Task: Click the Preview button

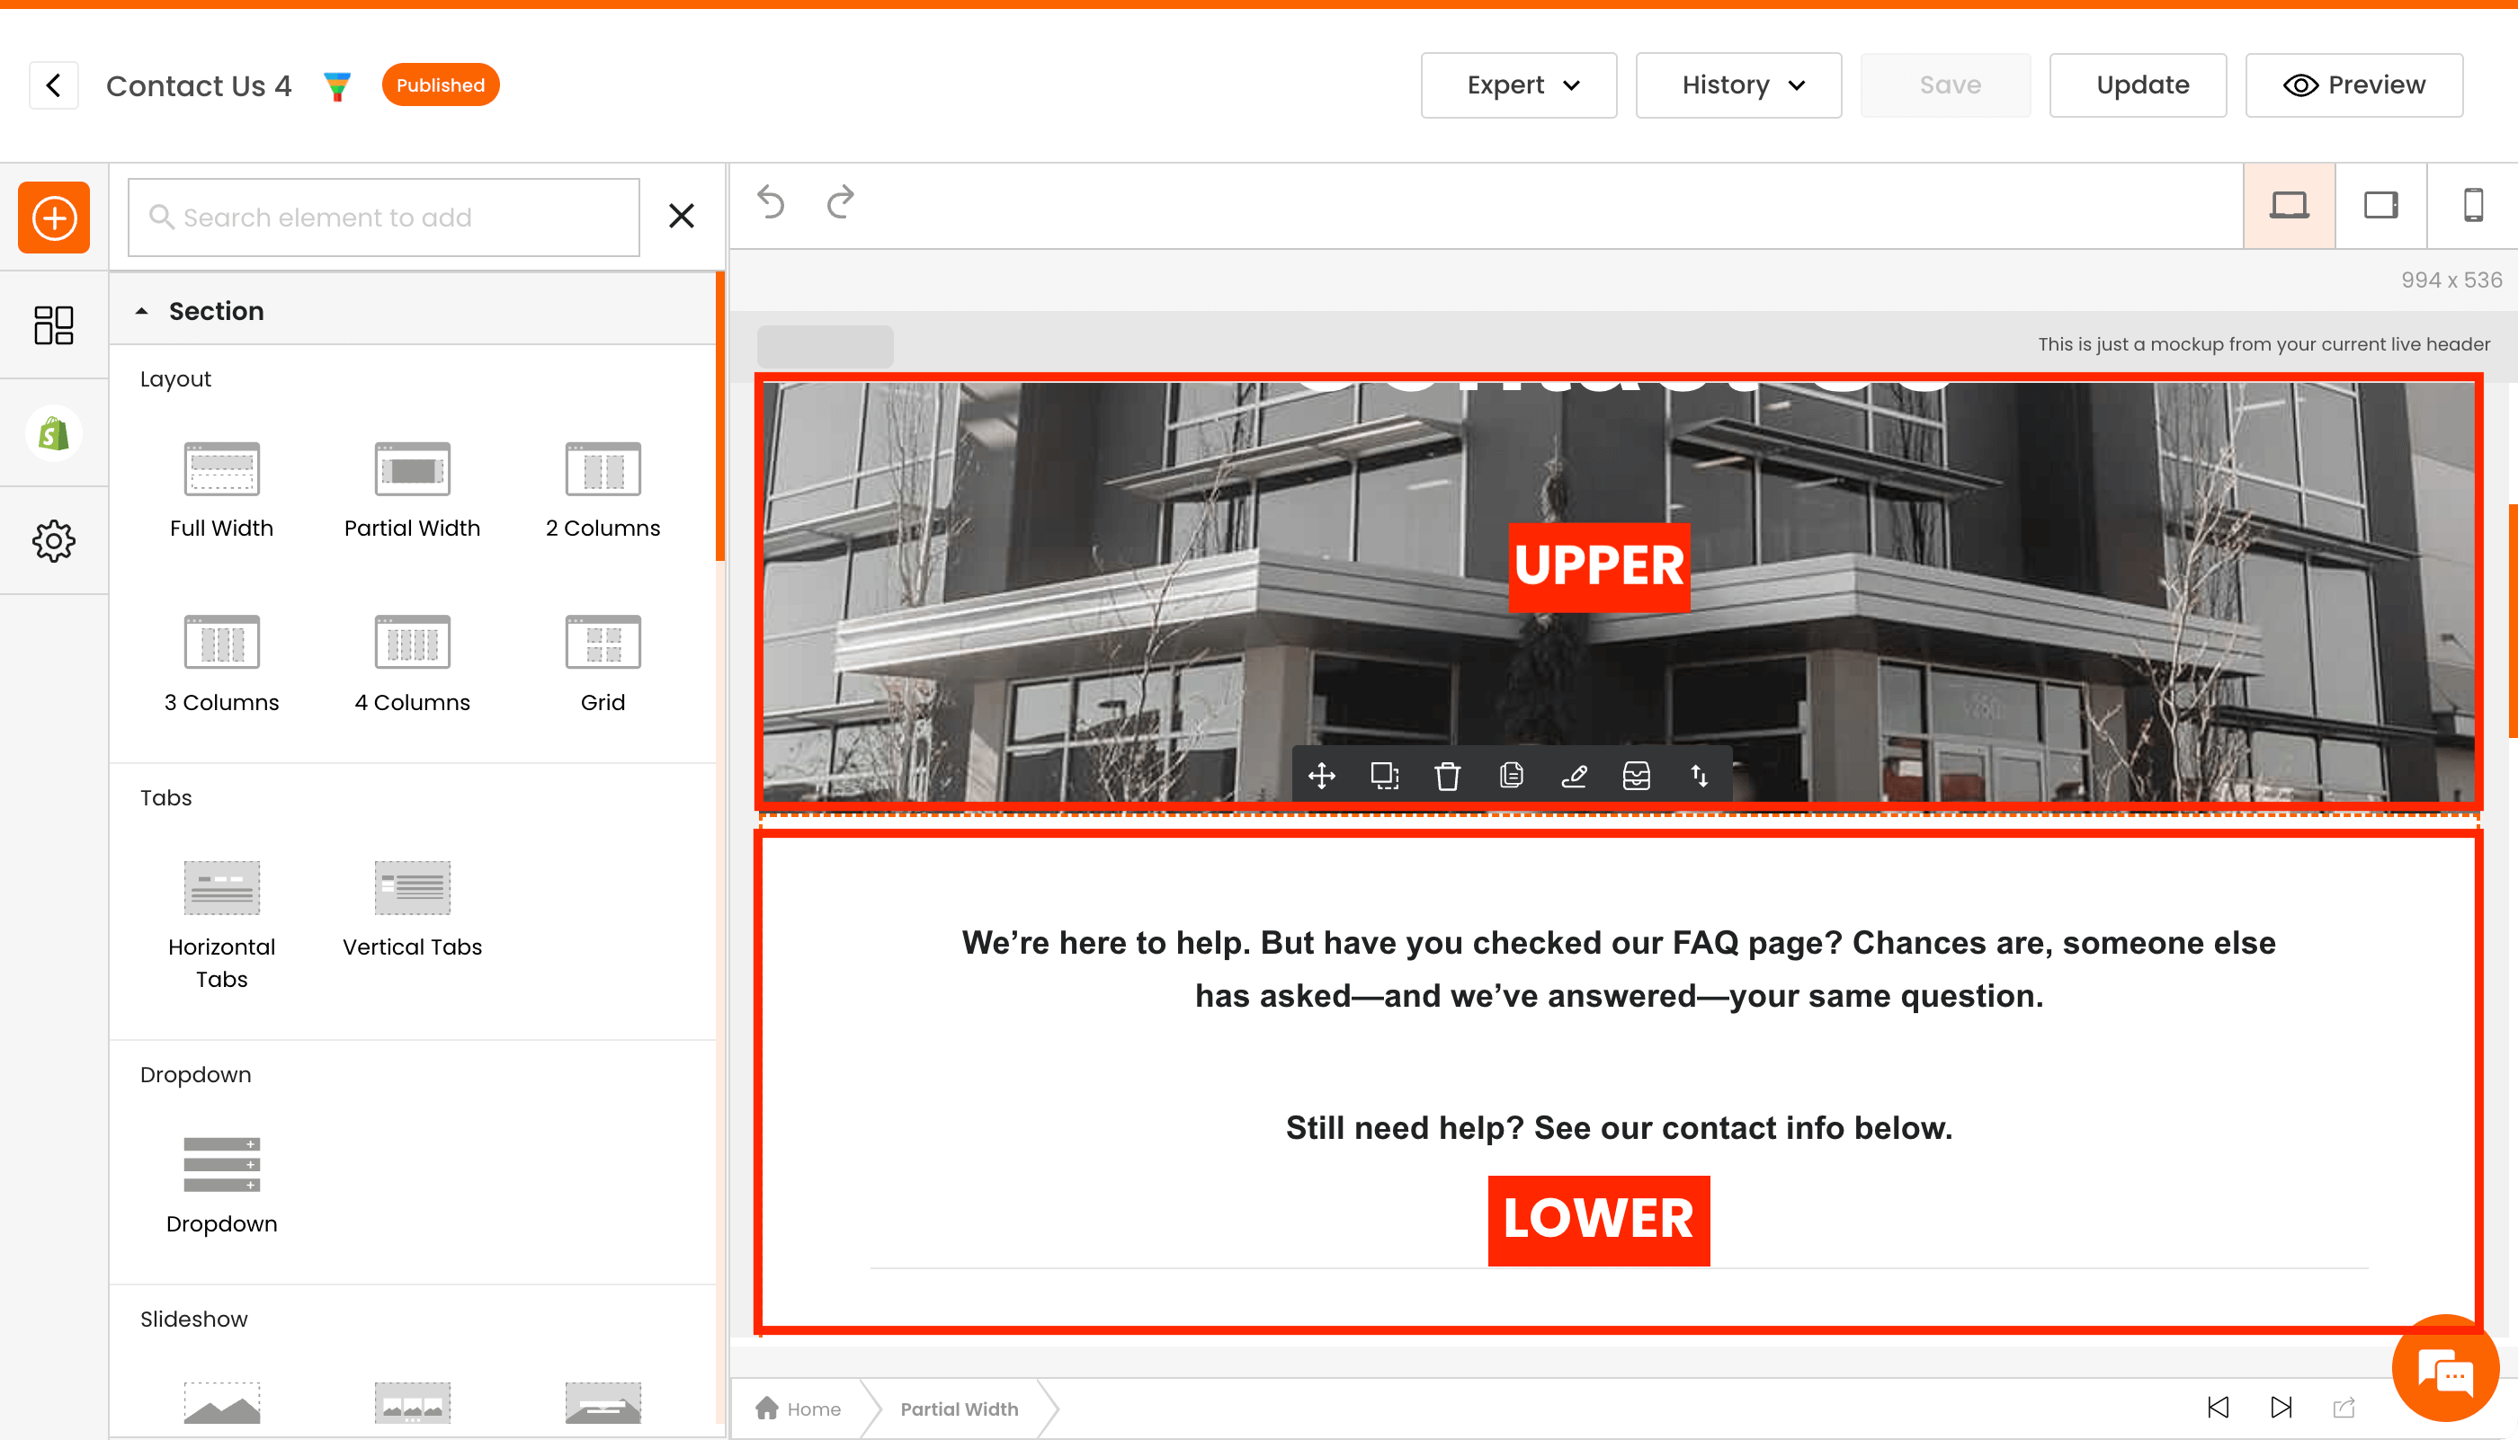Action: (x=2353, y=85)
